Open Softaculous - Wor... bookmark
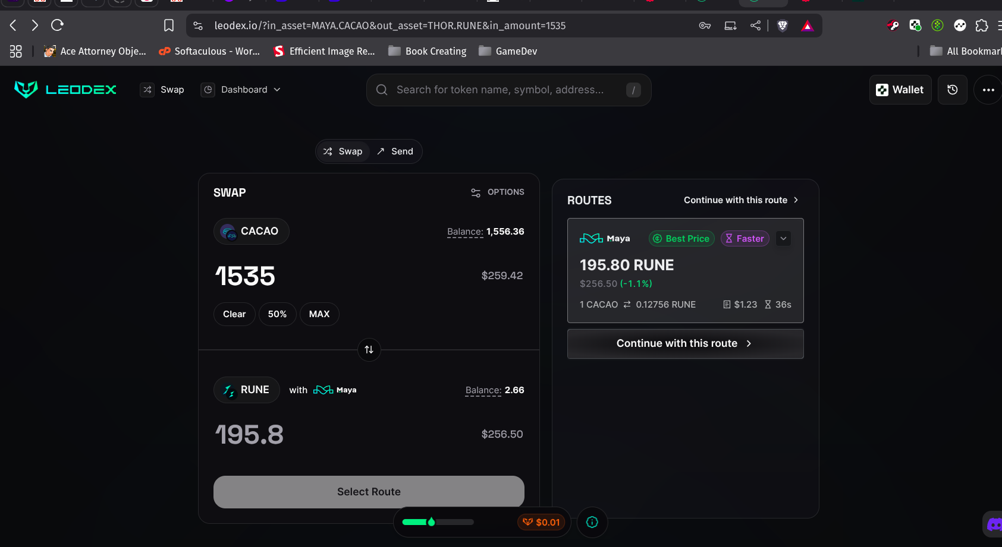Viewport: 1002px width, 547px height. (209, 51)
